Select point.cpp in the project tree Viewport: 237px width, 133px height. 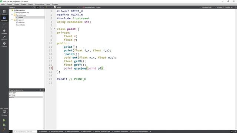coord(21,25)
